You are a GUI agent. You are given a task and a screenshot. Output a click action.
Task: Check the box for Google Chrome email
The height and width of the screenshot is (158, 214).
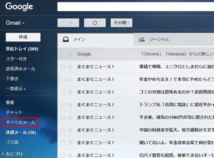click(x=63, y=54)
